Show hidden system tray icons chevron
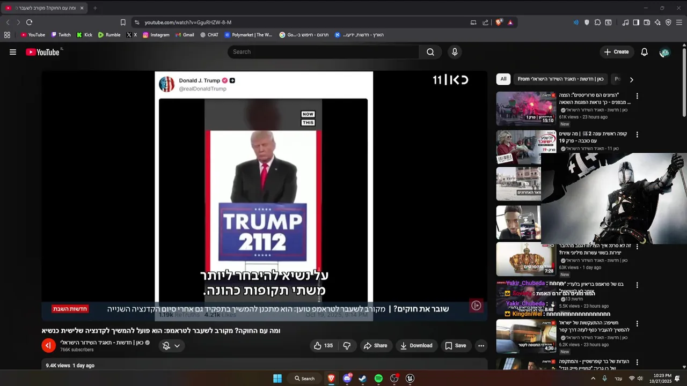 pyautogui.click(x=593, y=378)
